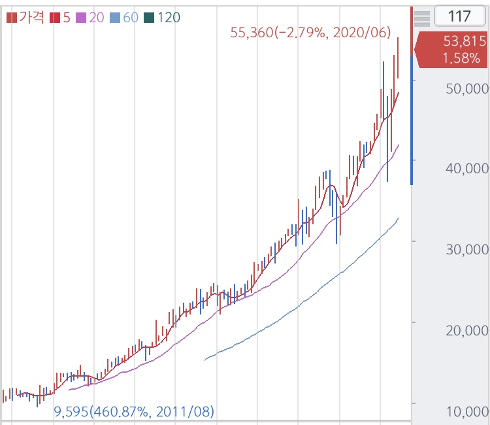The image size is (490, 425).
Task: Click the 1.58% change value
Action: [x=461, y=58]
